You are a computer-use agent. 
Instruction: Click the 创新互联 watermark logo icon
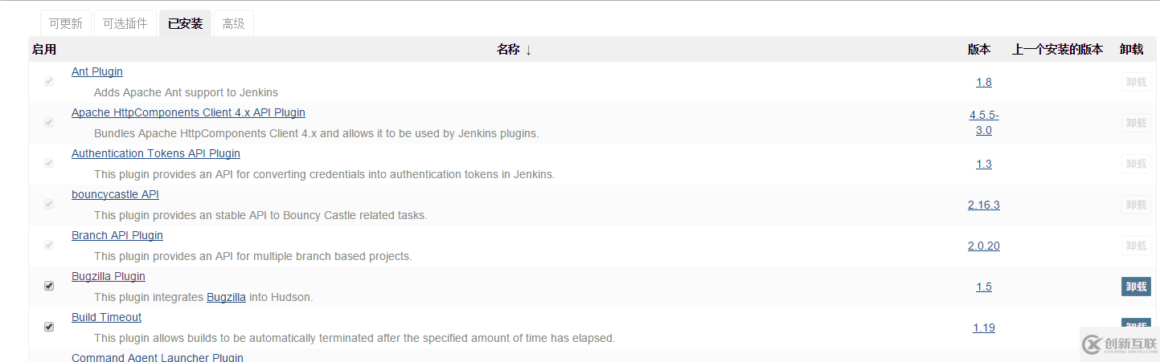(x=1092, y=344)
